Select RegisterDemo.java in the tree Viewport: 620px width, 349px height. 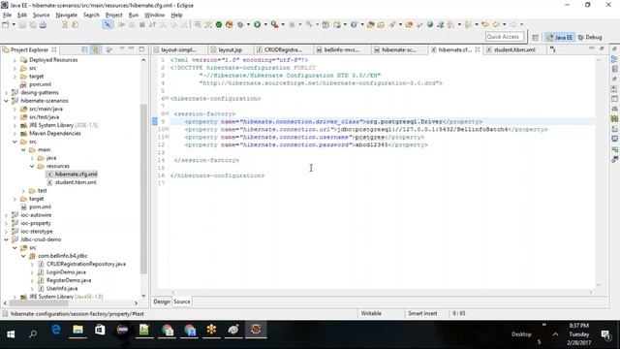click(69, 280)
